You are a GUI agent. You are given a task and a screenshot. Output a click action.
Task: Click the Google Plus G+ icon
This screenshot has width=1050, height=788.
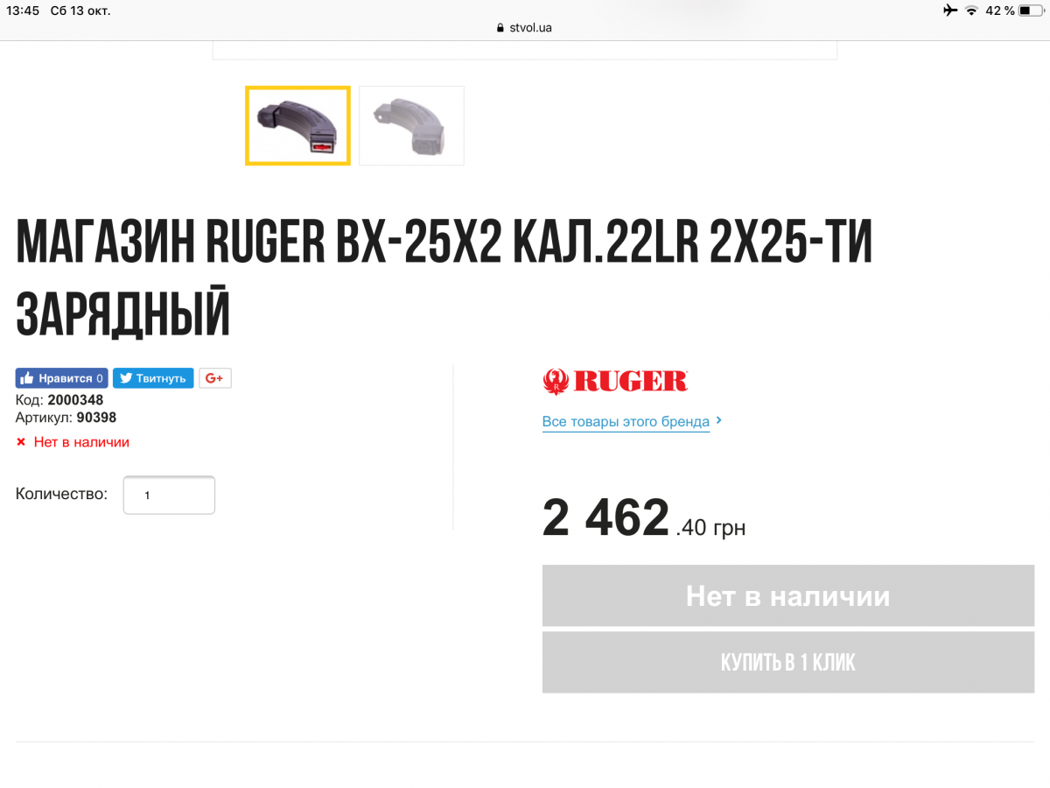tap(215, 378)
